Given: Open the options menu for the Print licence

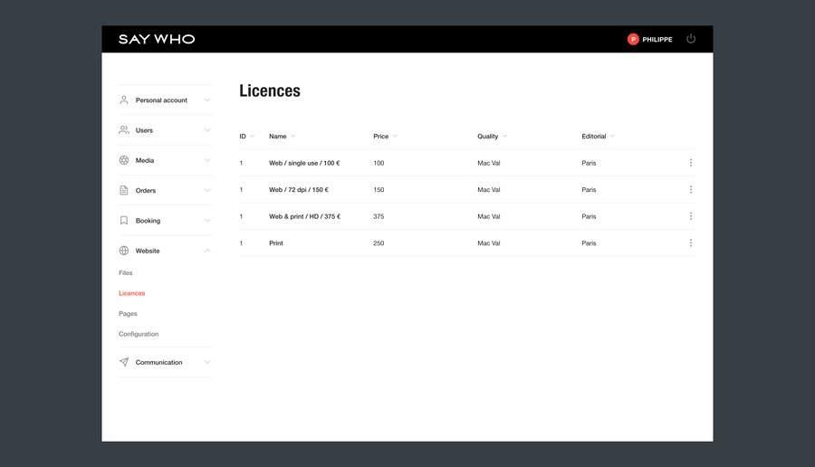Looking at the screenshot, I should 691,243.
